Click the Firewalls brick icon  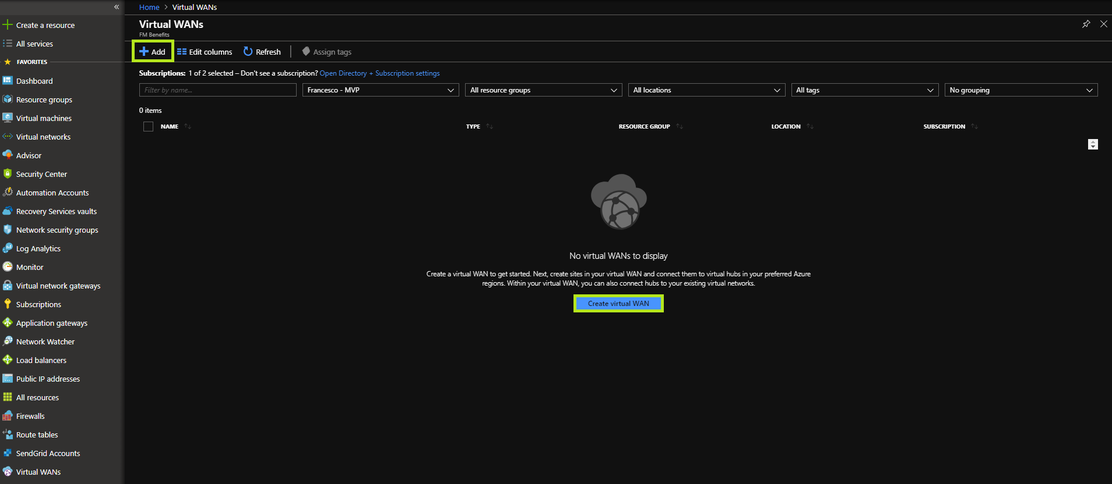[x=8, y=416]
